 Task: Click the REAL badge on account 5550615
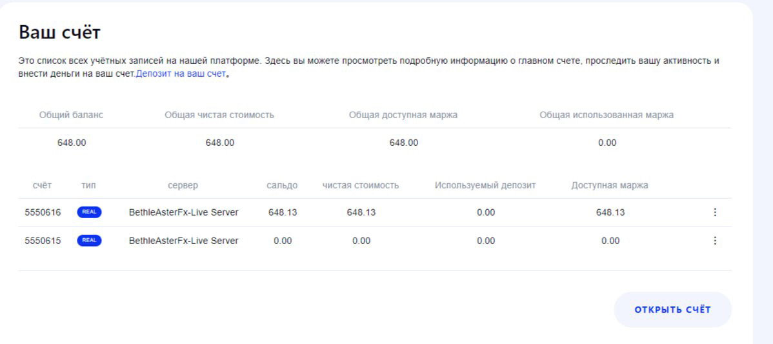click(x=89, y=241)
